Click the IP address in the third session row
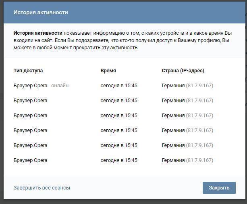The width and height of the screenshot is (247, 204). (x=199, y=116)
